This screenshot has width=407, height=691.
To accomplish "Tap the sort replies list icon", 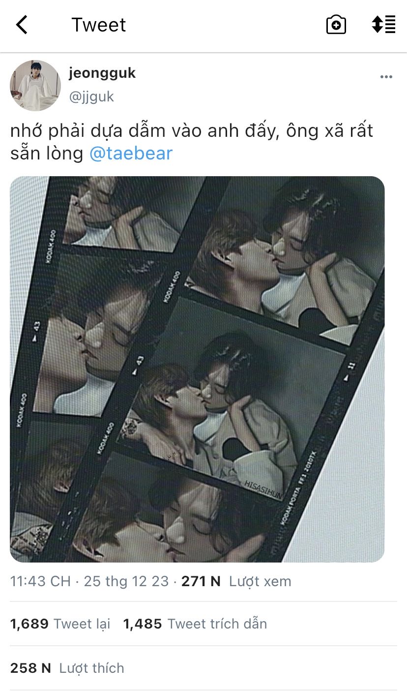I will (x=383, y=25).
